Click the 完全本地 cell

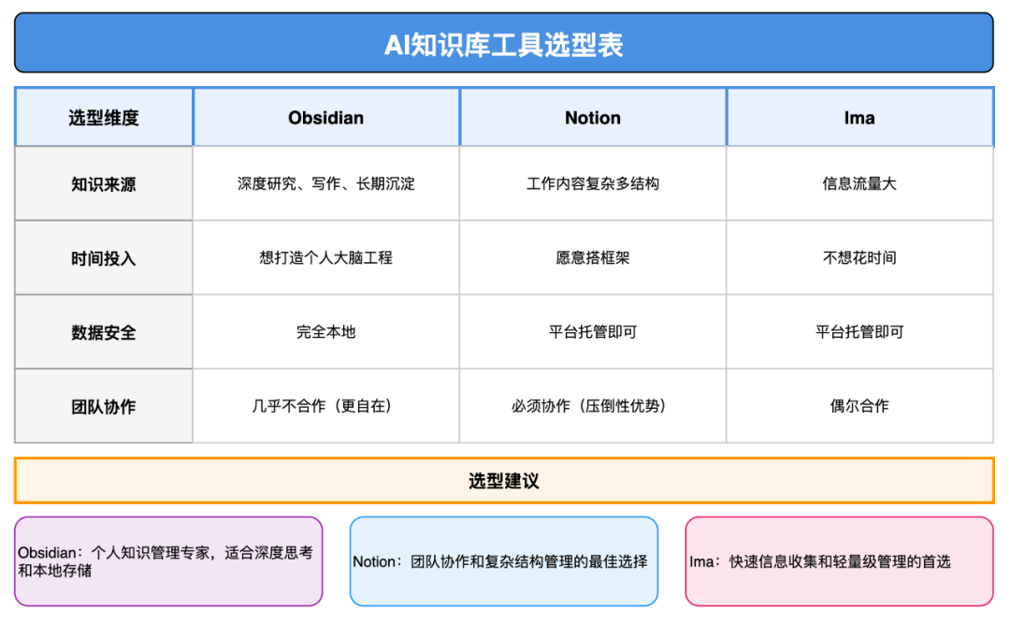point(325,331)
